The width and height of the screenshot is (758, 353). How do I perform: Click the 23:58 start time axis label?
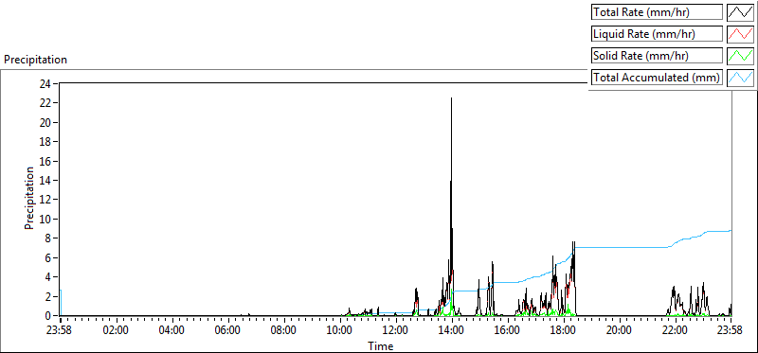pos(61,331)
